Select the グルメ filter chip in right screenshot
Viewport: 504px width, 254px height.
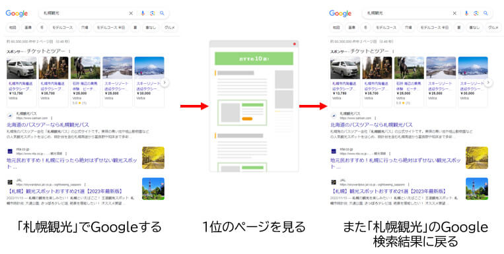pos(493,28)
